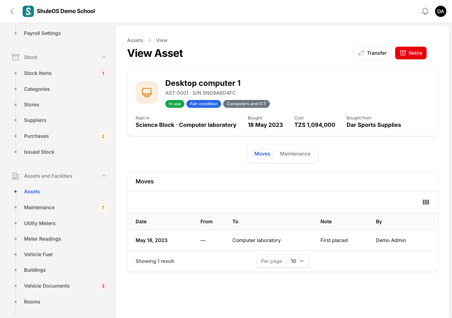Click the First placed note cell
This screenshot has height=318, width=452.
point(334,240)
